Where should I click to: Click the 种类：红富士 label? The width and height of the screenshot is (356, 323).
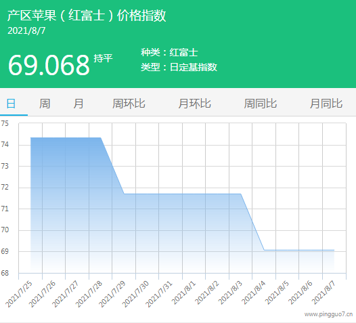coord(169,52)
